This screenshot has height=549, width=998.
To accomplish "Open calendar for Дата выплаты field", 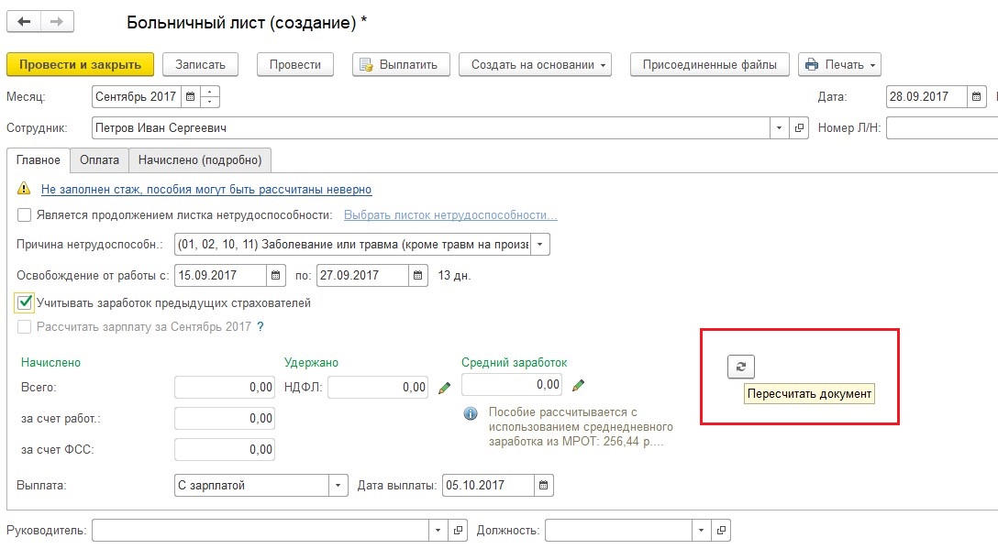I will coord(544,485).
